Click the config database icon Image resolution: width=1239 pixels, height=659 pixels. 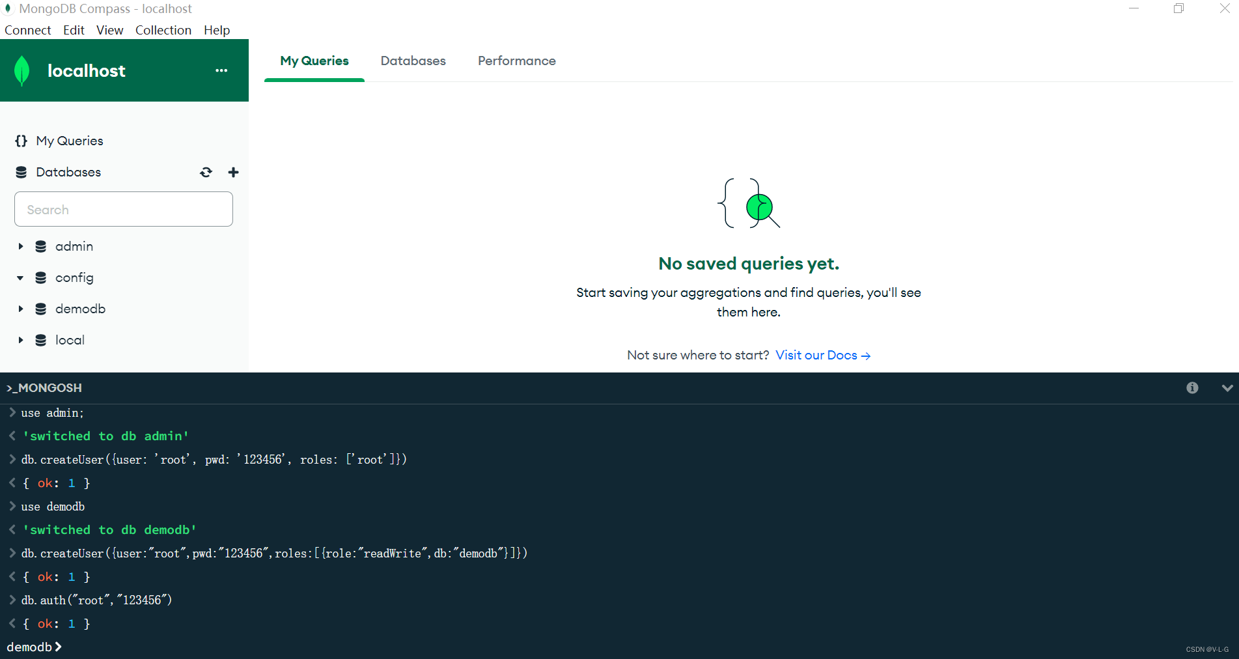40,277
